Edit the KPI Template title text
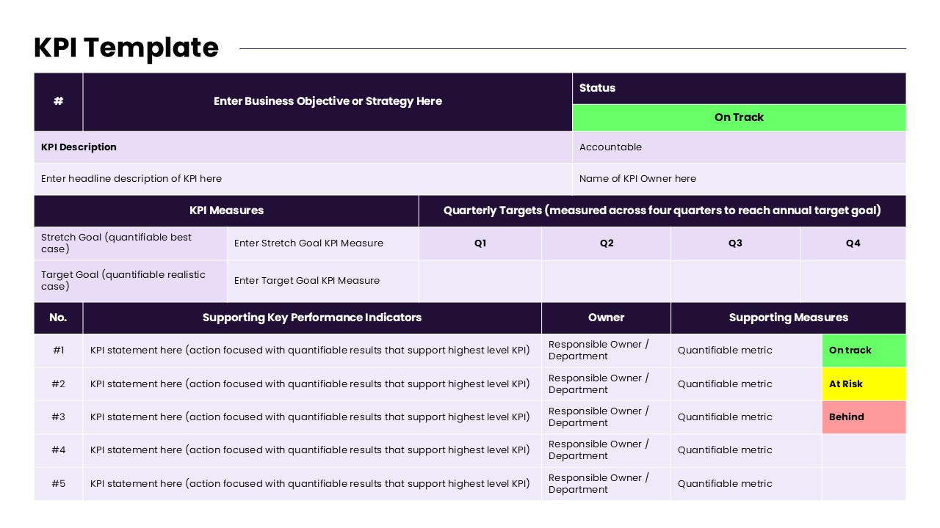940x528 pixels. [x=126, y=47]
